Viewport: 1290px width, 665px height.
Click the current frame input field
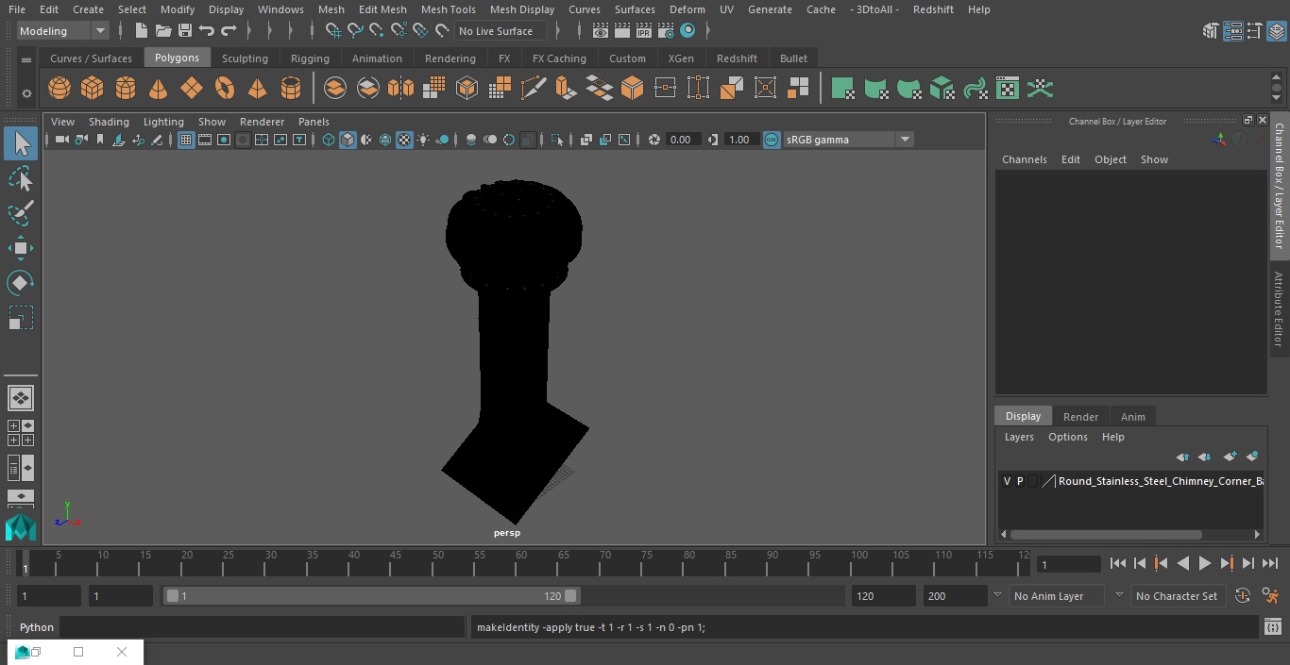(1068, 565)
